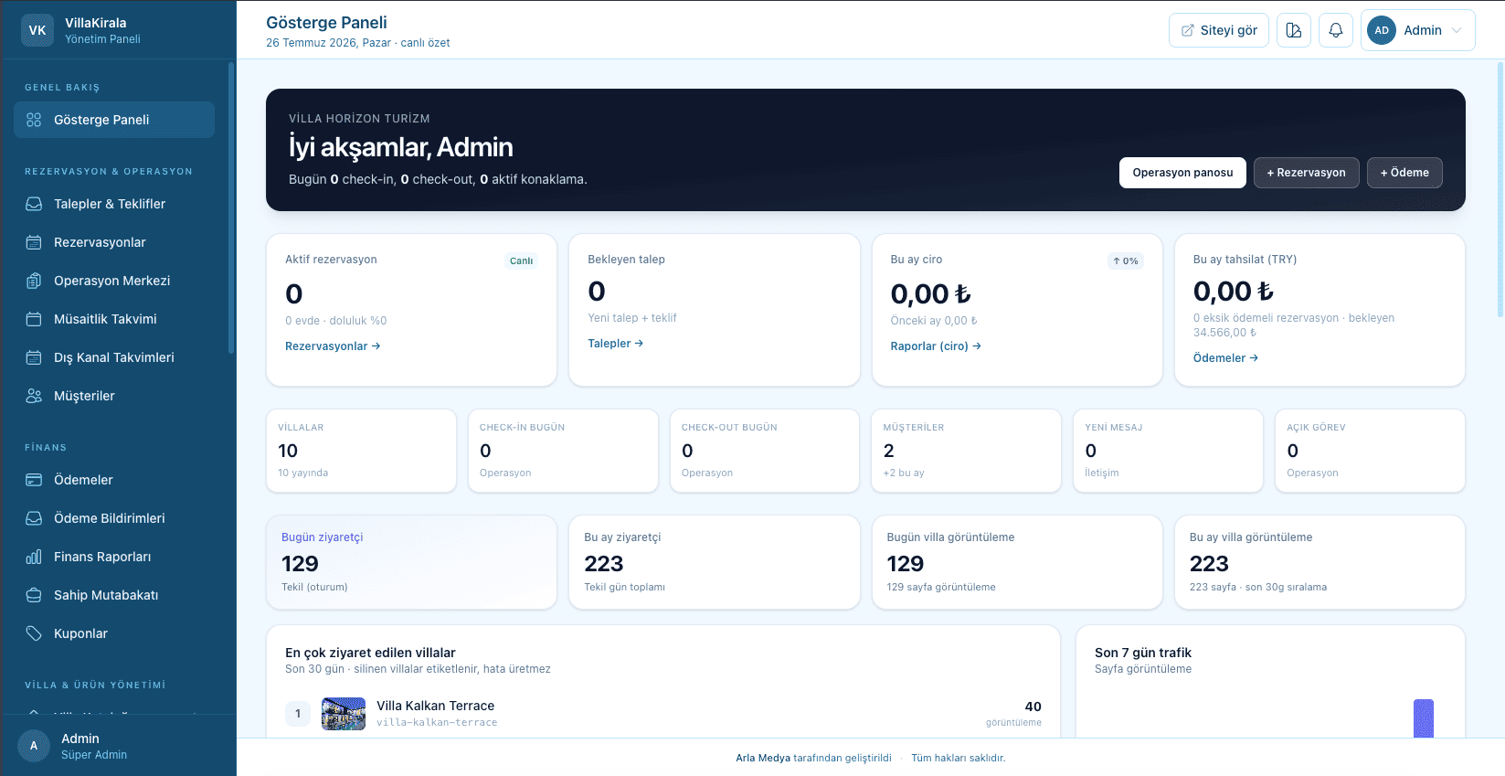1505x776 pixels.
Task: Click the Müşteriler people icon
Action: (34, 396)
